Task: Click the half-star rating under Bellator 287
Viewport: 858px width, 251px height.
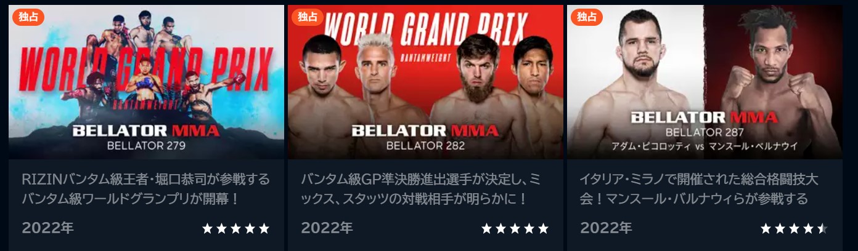Action: coord(795,229)
